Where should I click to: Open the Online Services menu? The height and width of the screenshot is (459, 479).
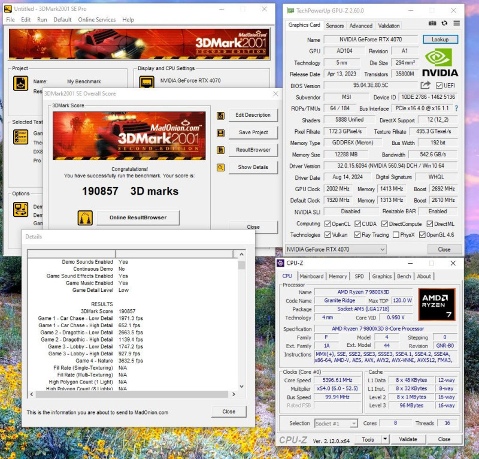click(97, 20)
